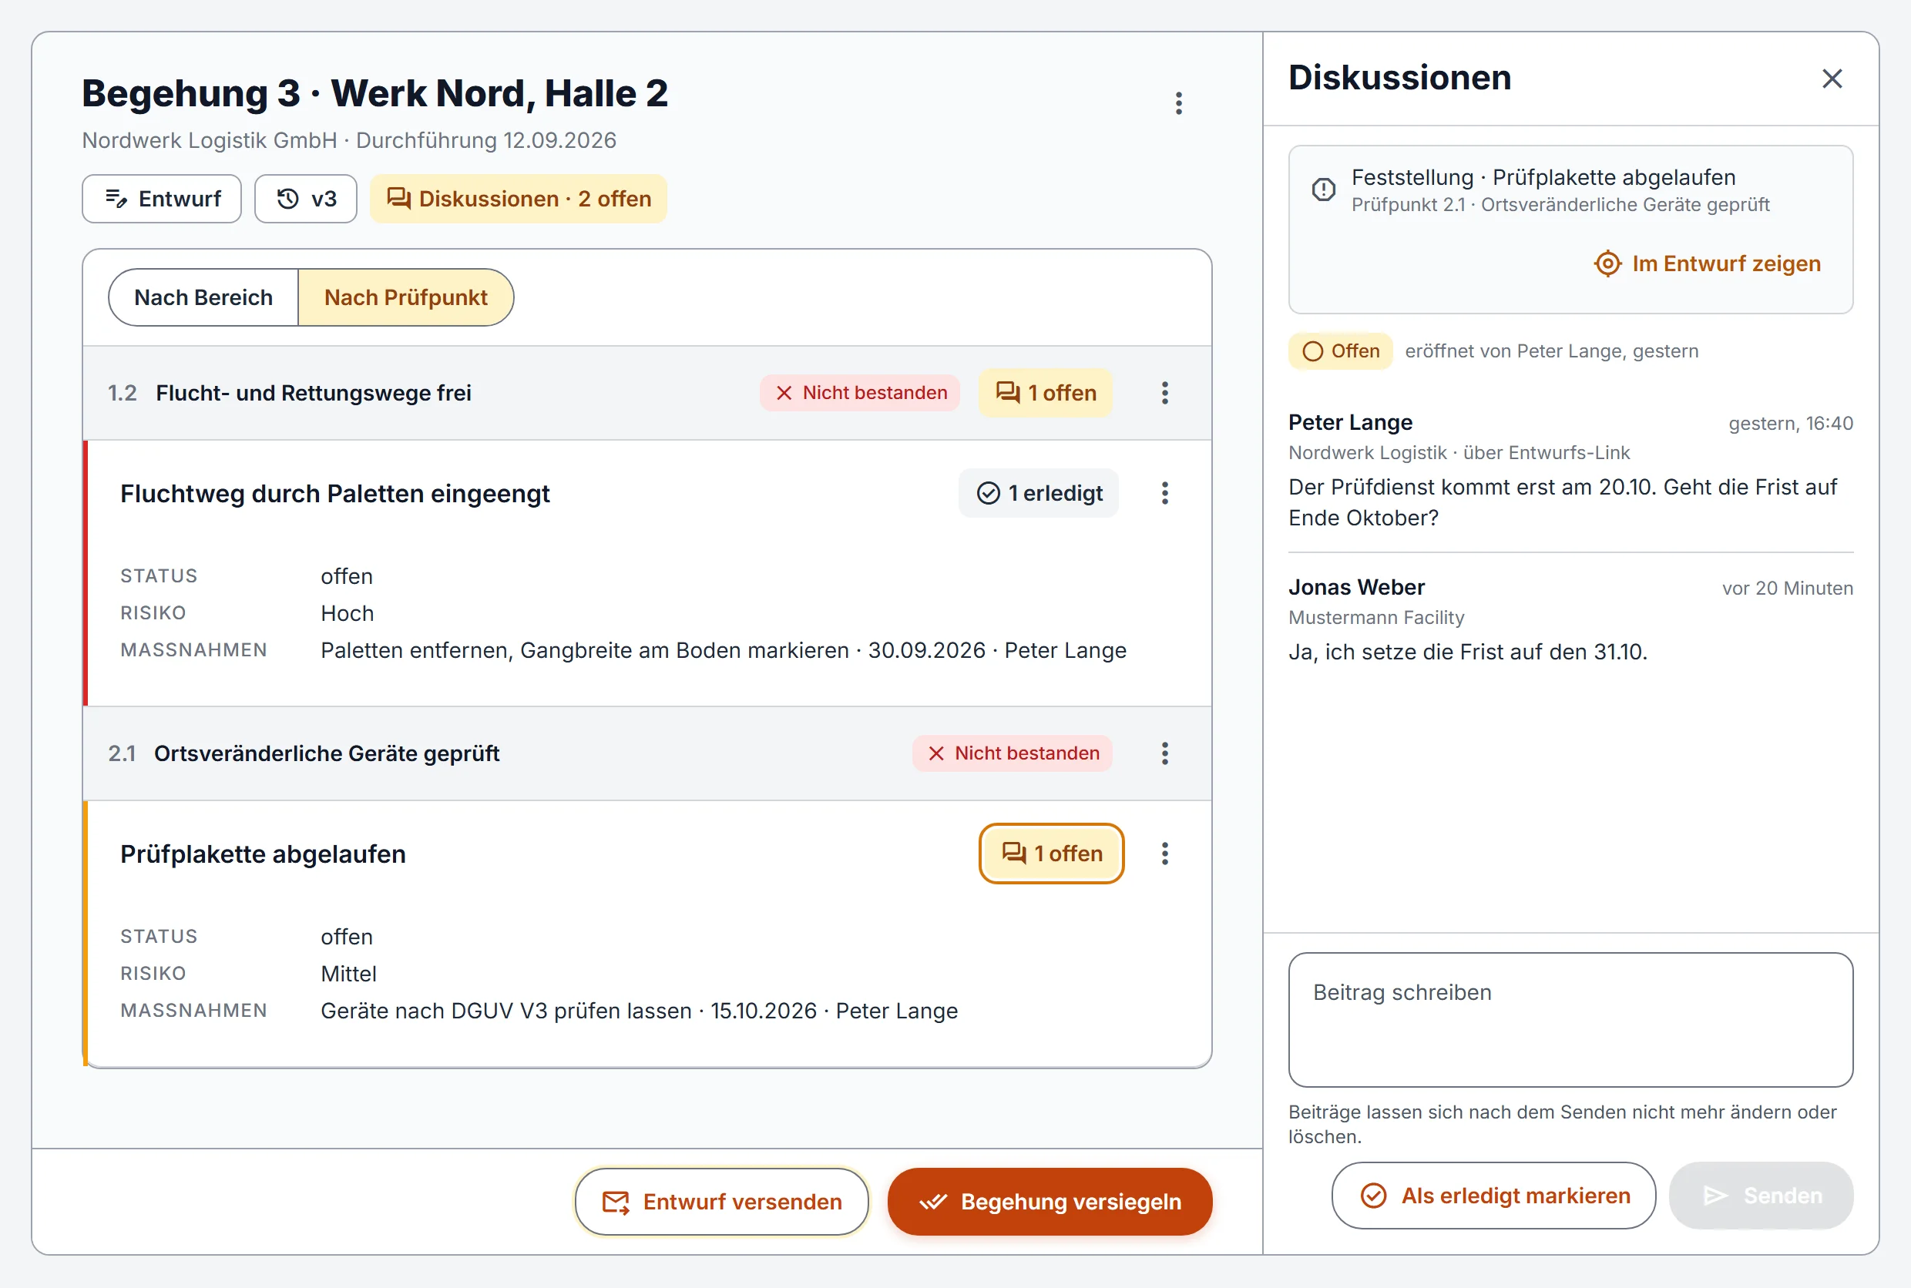The width and height of the screenshot is (1911, 1288).
Task: Click the Jonas Weber author name
Action: (x=1355, y=587)
